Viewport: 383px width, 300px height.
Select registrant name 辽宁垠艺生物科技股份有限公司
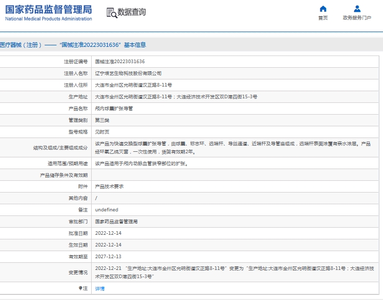128,73
